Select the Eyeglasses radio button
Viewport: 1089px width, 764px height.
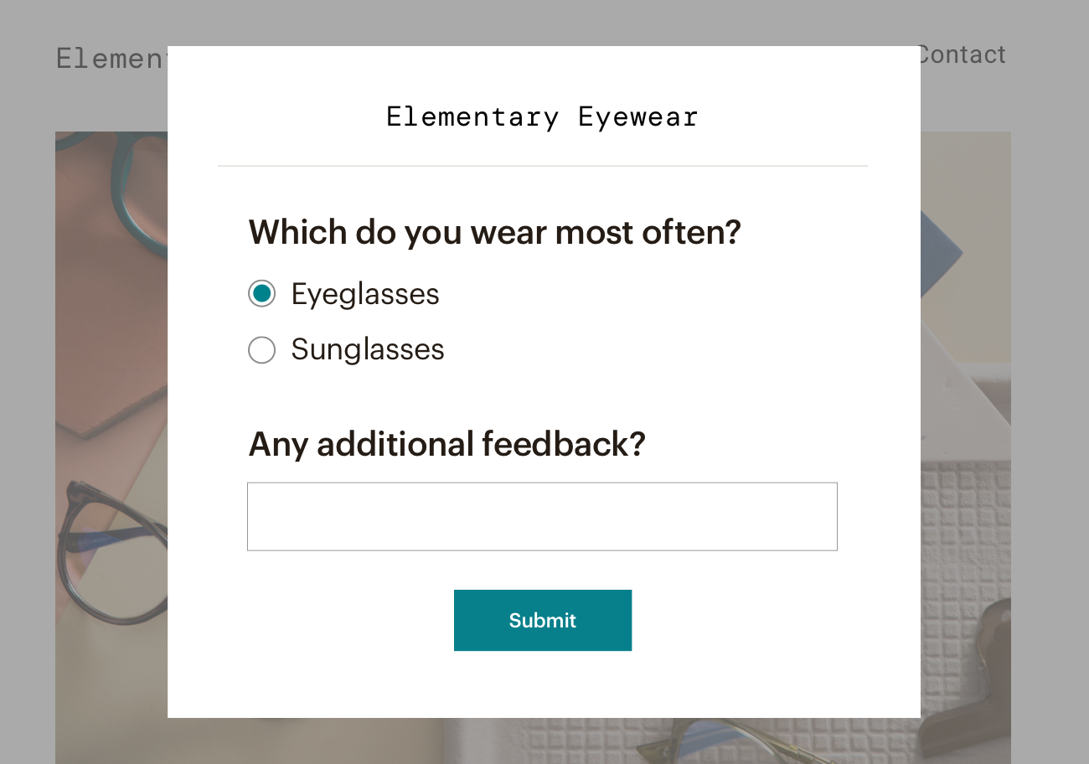[x=261, y=293]
